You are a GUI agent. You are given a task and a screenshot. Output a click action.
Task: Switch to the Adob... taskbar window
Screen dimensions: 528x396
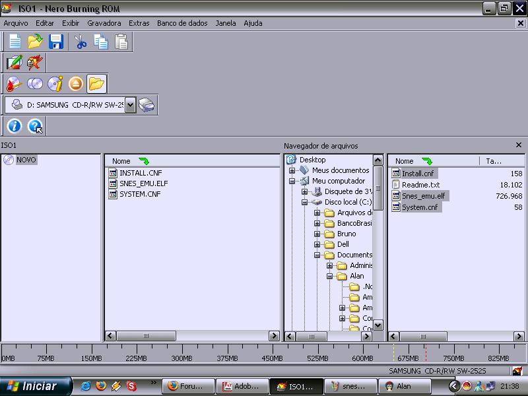242,386
